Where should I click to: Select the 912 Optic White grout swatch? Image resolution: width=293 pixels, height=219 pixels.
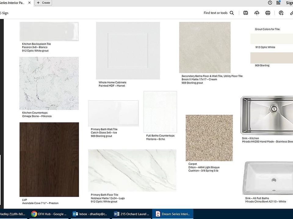[271, 39]
